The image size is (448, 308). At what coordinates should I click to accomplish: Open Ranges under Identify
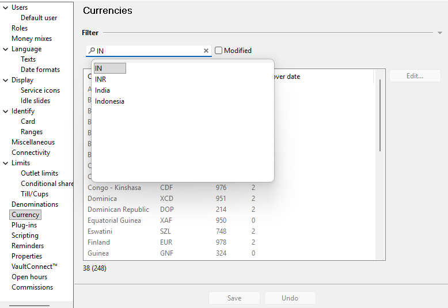point(32,132)
